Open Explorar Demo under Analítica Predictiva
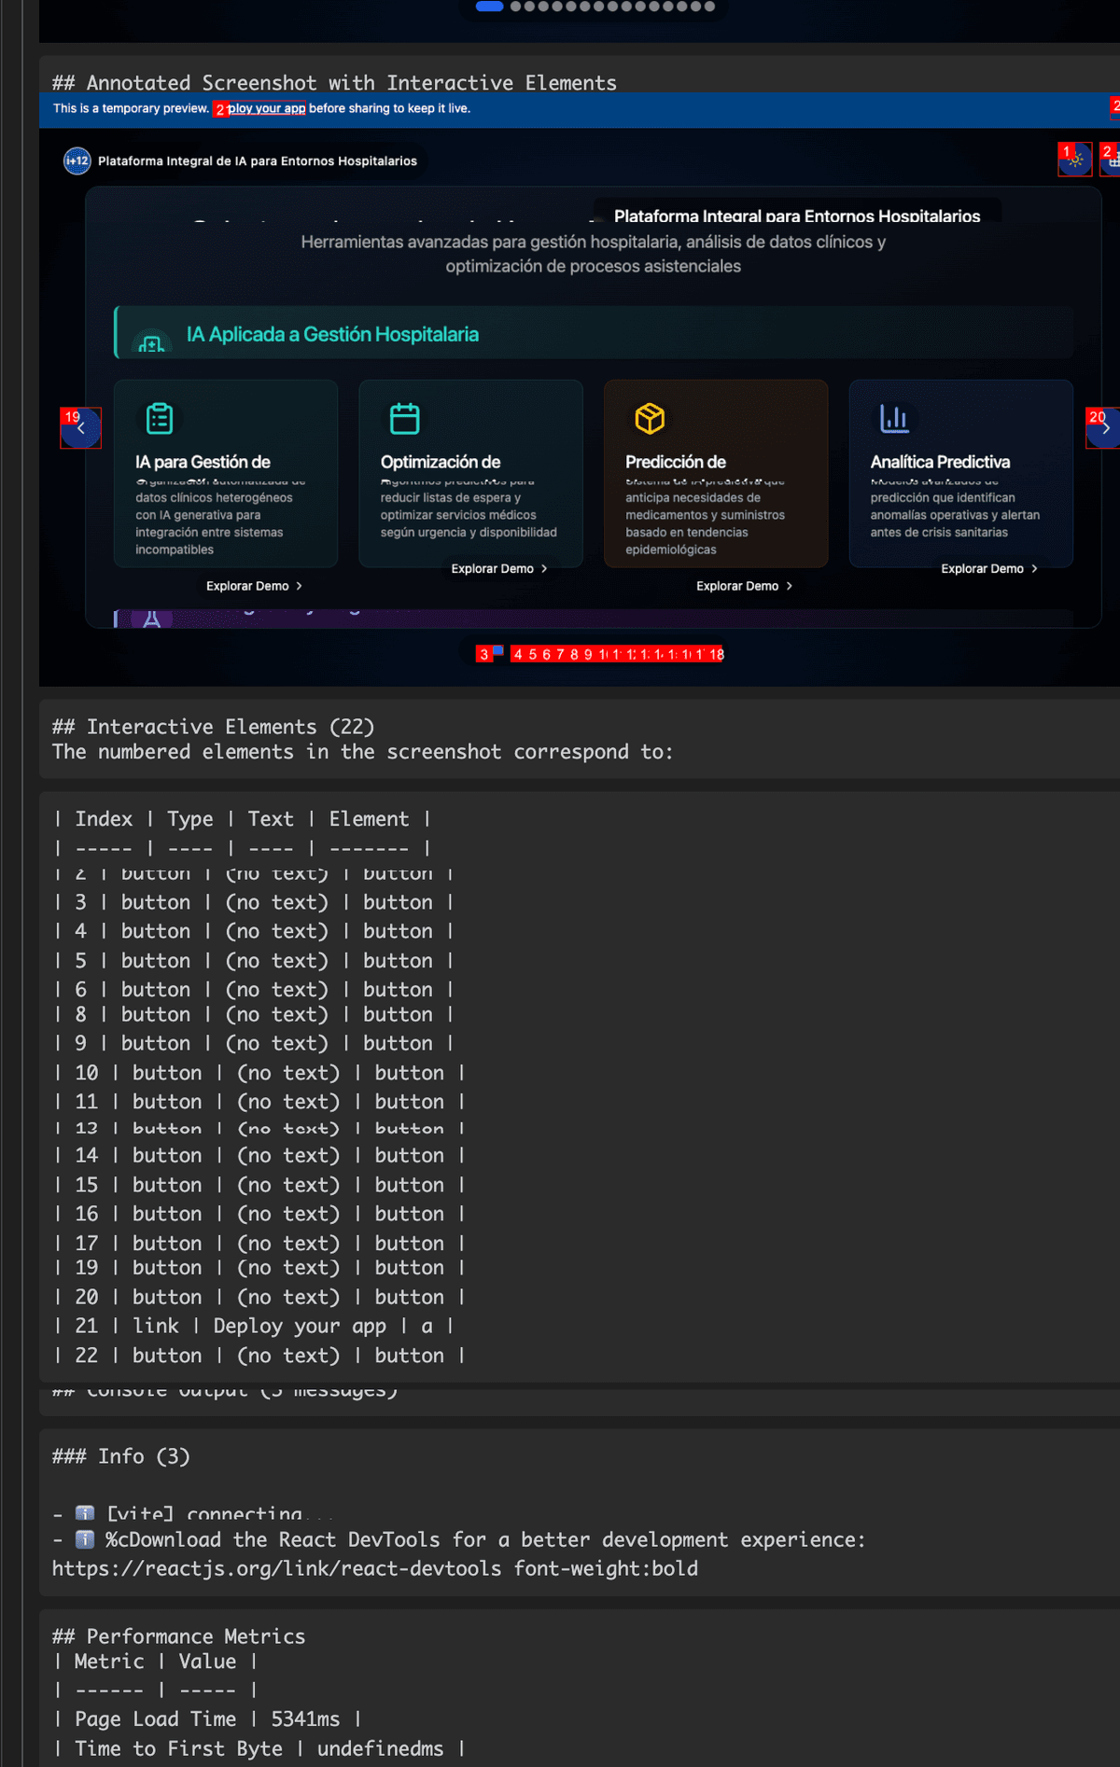 click(x=989, y=568)
